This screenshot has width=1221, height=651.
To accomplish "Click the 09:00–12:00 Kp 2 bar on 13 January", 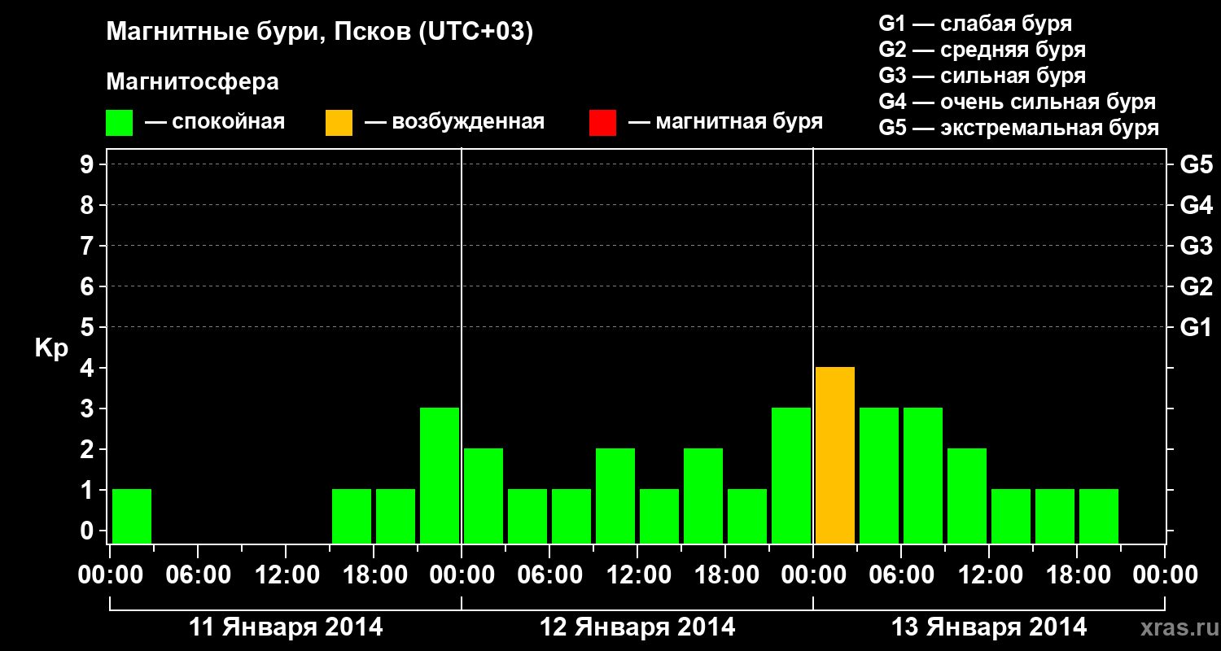I will click(x=967, y=496).
